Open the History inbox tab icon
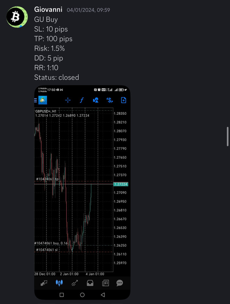This screenshot has height=304, width=230. pyautogui.click(x=90, y=283)
